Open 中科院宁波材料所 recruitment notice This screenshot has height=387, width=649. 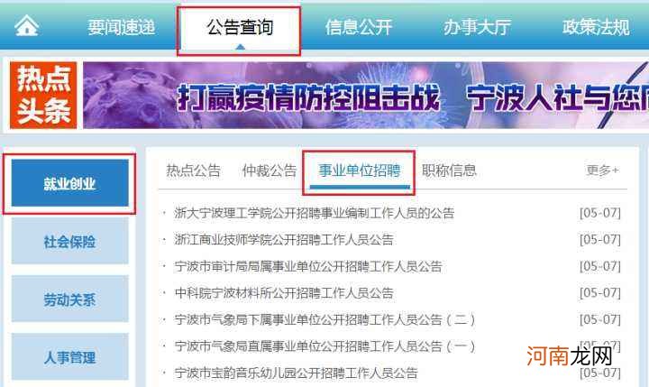tap(284, 293)
